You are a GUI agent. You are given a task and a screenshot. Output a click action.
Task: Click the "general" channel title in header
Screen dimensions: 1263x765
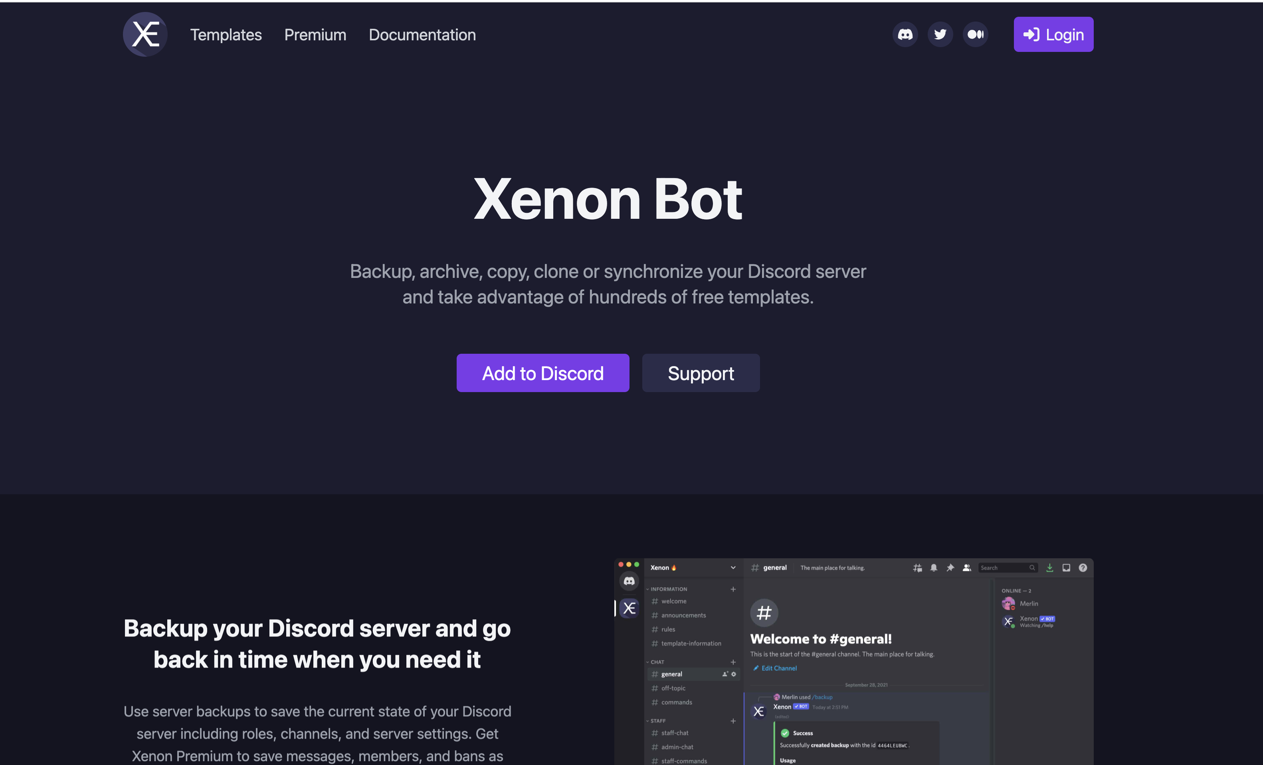pos(774,568)
